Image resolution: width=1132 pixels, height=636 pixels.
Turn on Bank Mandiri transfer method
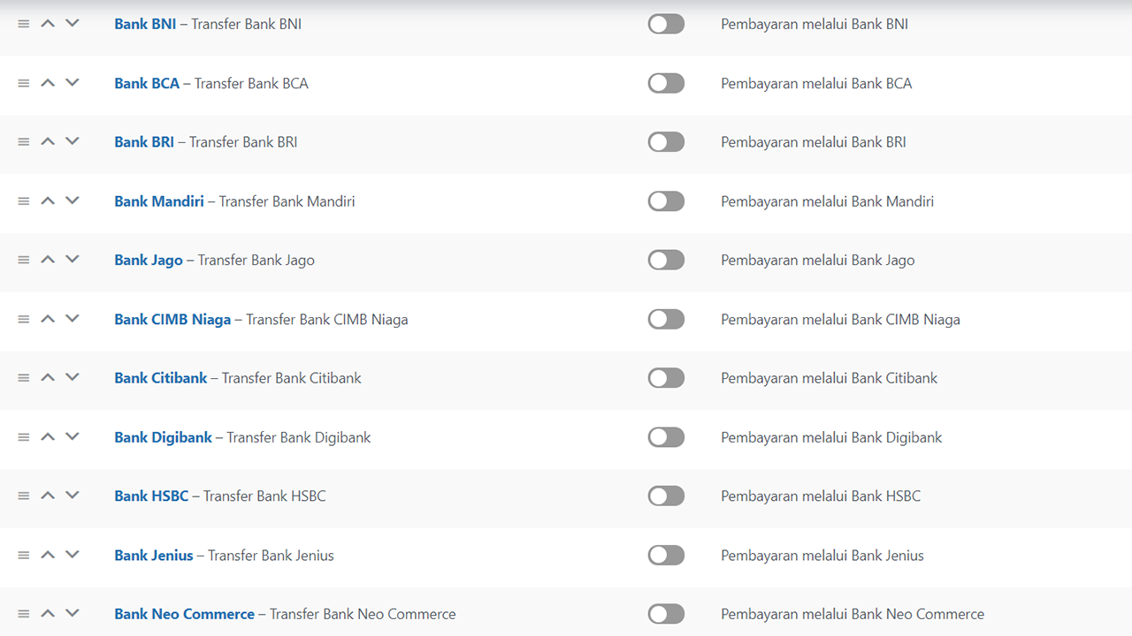pyautogui.click(x=666, y=201)
